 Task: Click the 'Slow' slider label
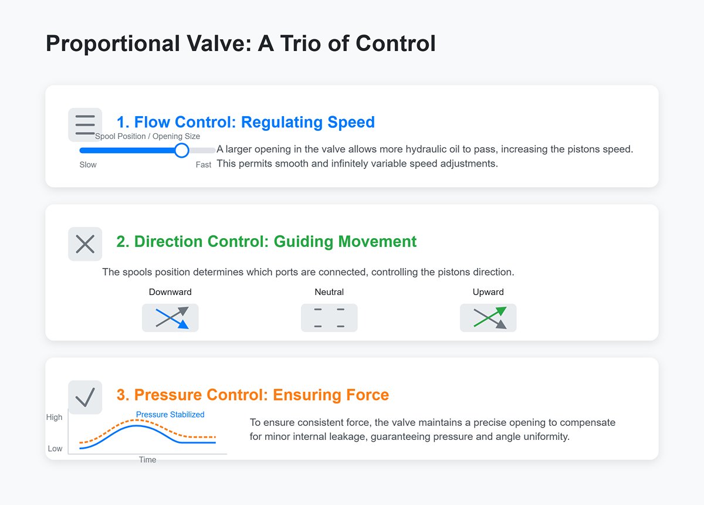point(88,165)
